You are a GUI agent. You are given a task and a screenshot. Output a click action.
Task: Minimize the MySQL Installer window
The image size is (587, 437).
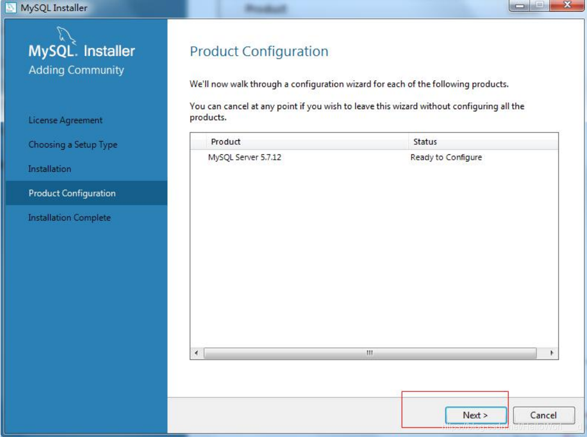[520, 6]
